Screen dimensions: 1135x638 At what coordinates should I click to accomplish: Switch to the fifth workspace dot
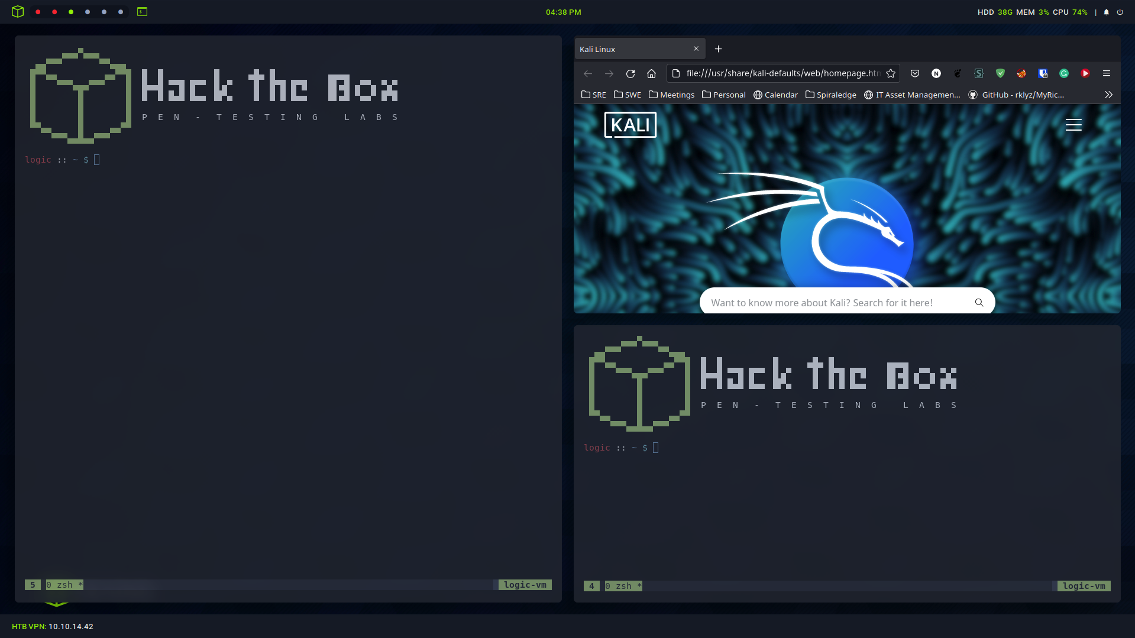point(104,12)
